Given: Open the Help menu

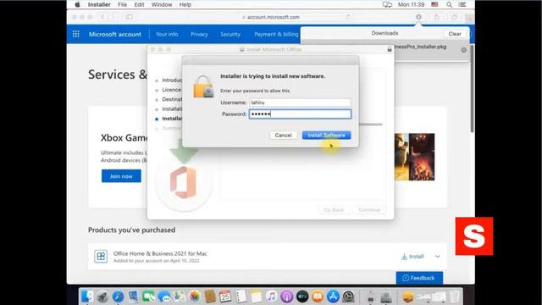Looking at the screenshot, I should click(185, 4).
